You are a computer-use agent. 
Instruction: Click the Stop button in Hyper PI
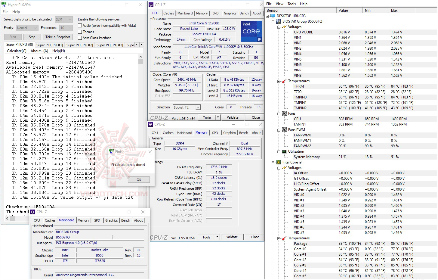coord(32,37)
